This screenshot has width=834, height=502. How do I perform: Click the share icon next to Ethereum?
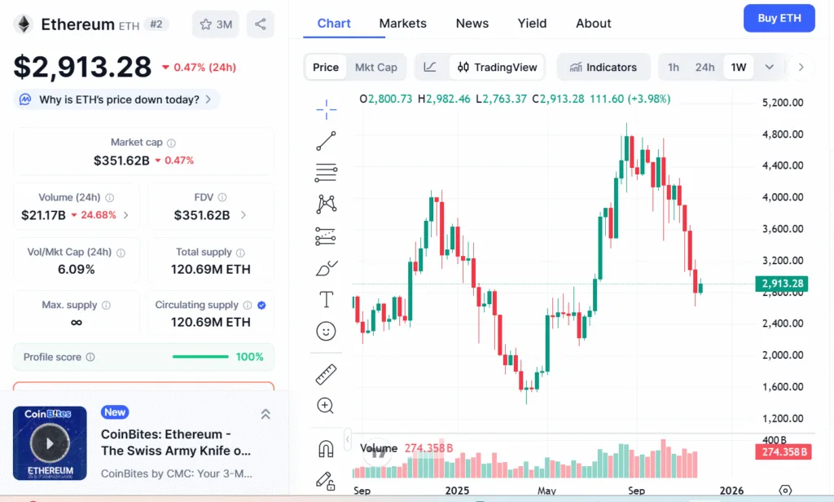pyautogui.click(x=260, y=24)
